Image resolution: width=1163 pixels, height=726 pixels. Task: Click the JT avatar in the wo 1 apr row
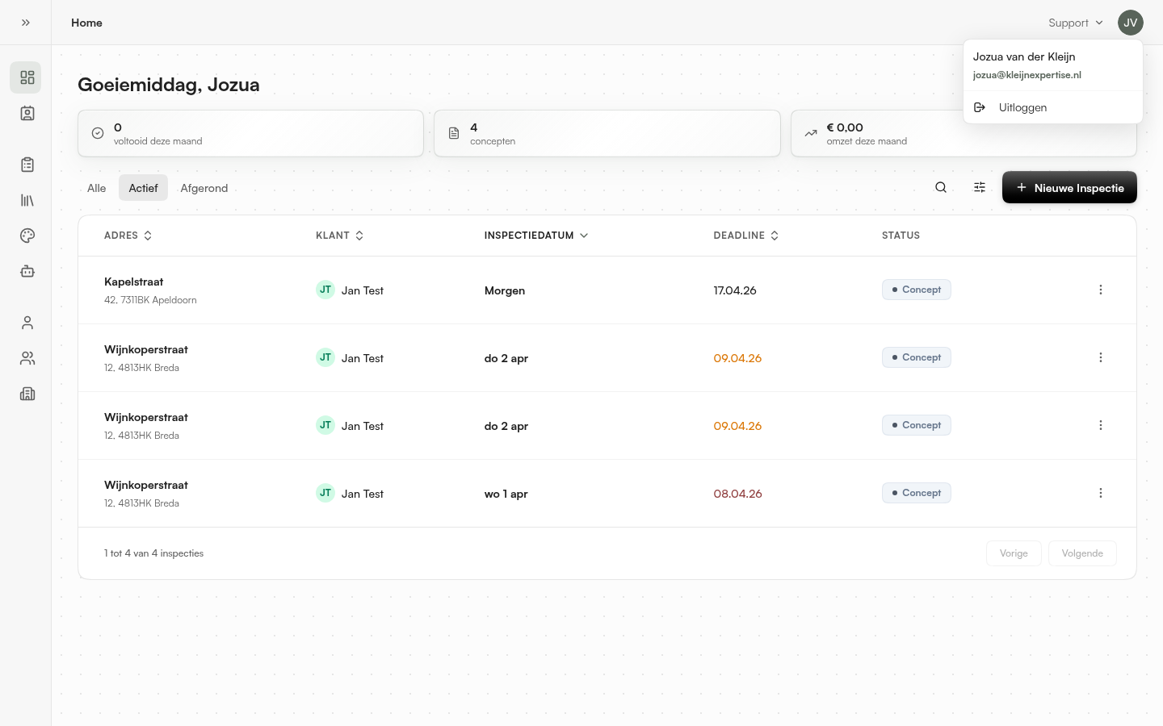click(325, 493)
